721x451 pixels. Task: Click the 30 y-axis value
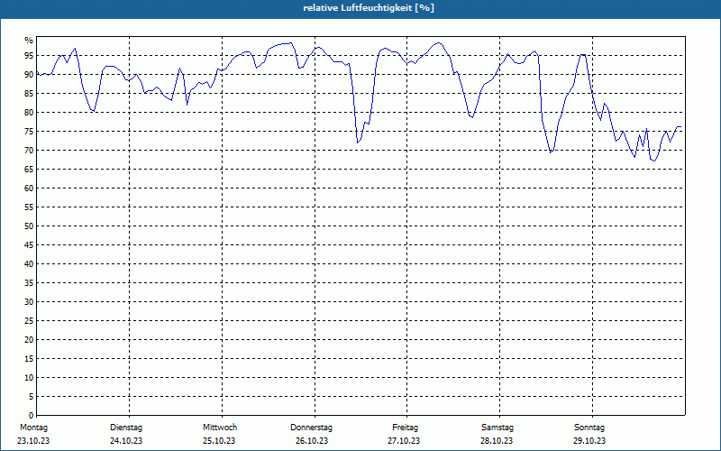29,302
